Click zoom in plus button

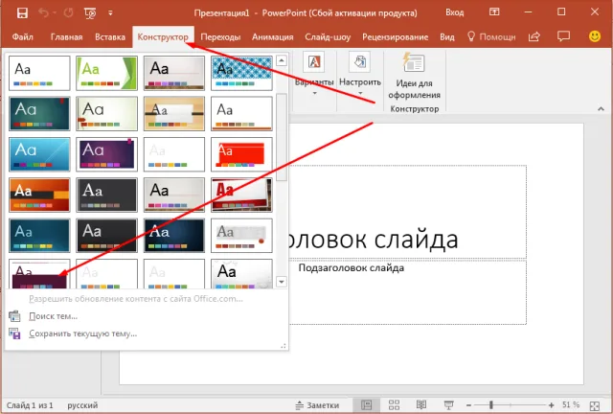pyautogui.click(x=552, y=405)
